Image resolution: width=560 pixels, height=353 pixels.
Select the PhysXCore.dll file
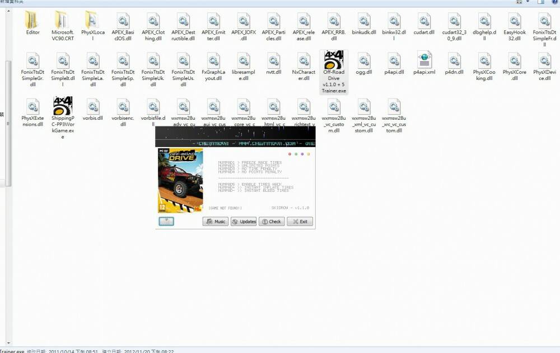pos(514,65)
